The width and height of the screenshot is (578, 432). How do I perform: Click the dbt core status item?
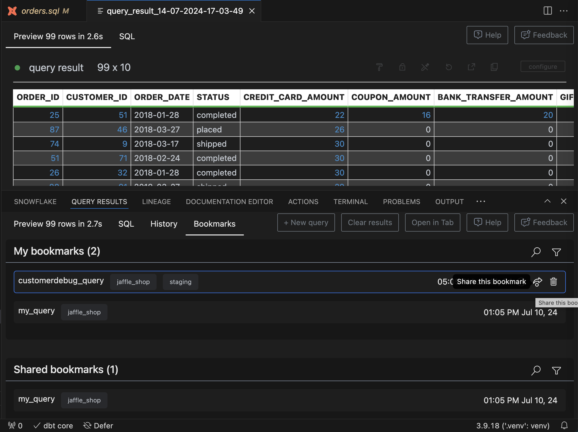click(53, 426)
